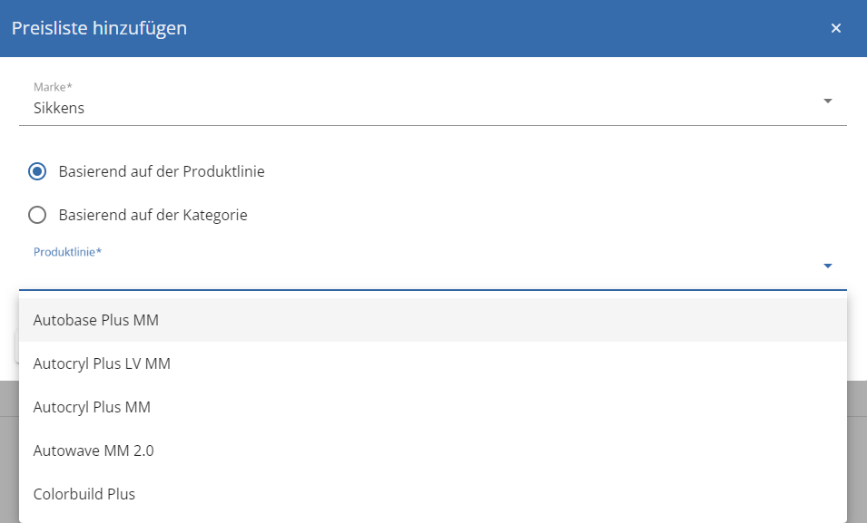
Task: Close the Preisliste hinzufügen dialog
Action: (x=835, y=28)
